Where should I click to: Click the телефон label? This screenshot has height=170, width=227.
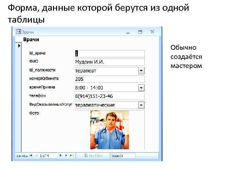click(37, 96)
